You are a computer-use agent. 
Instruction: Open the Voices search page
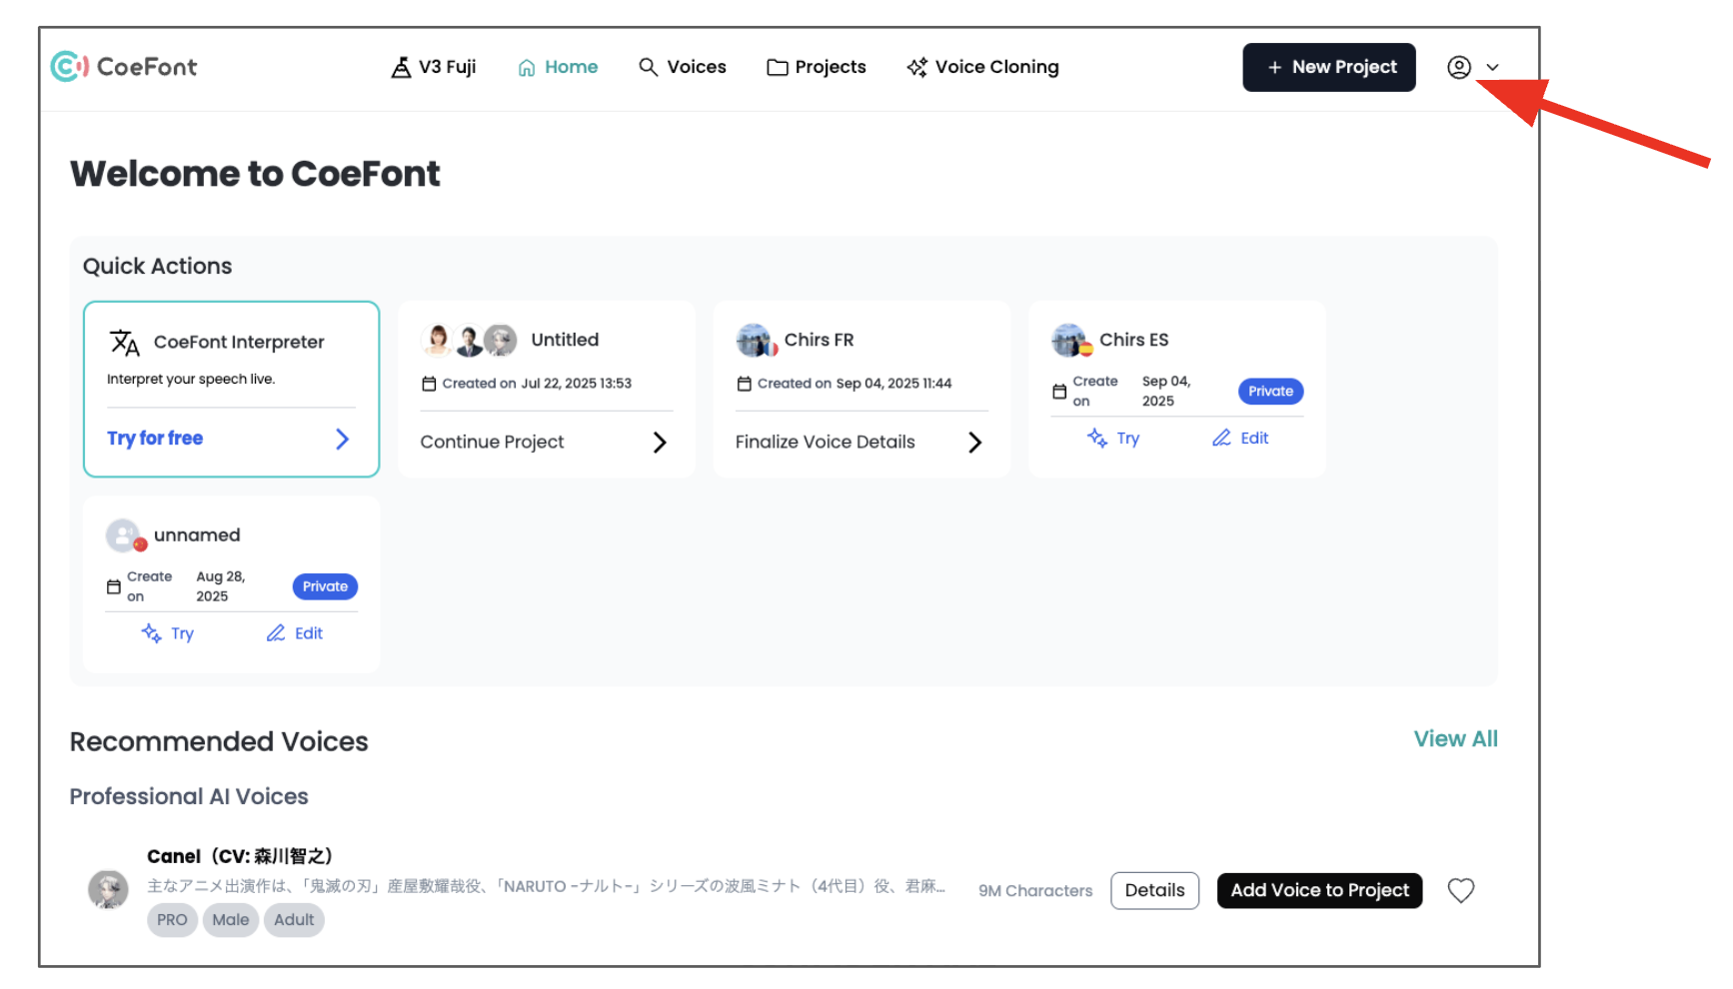click(683, 67)
